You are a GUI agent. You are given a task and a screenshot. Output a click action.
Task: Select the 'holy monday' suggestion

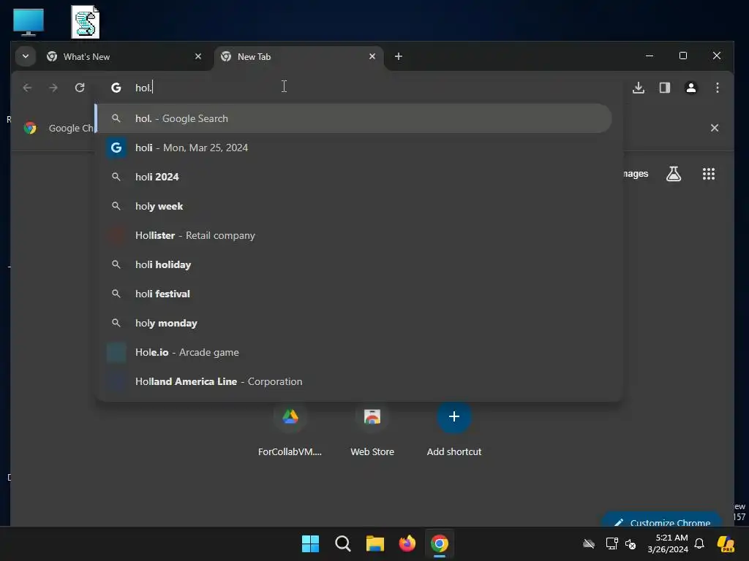[353, 323]
